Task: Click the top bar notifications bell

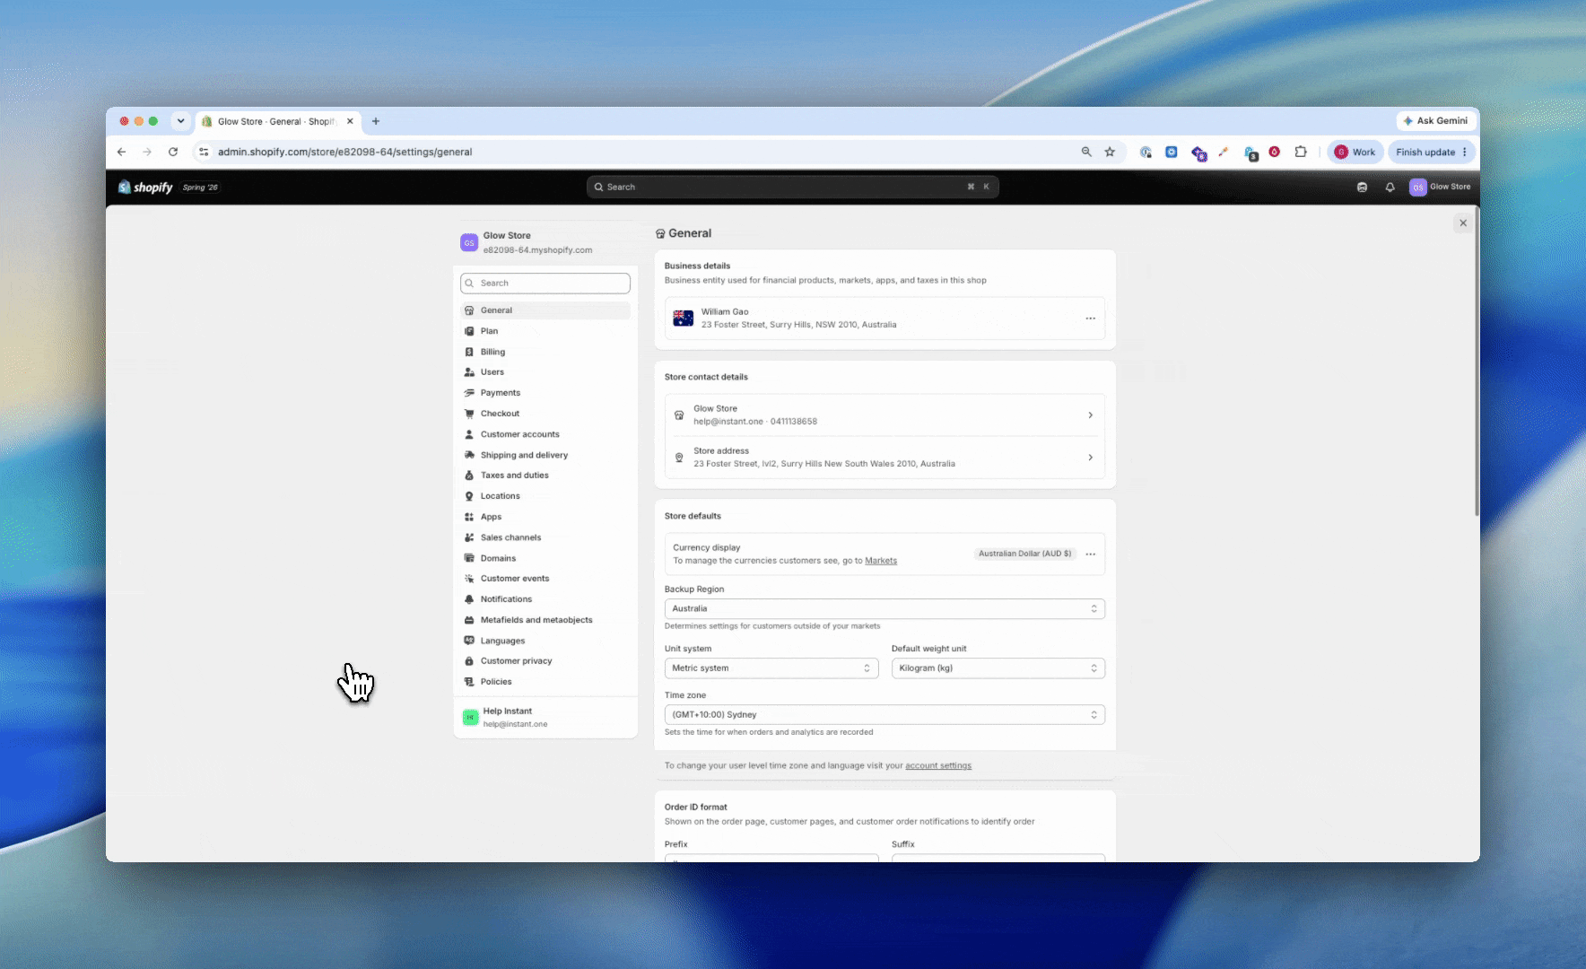Action: [x=1390, y=187]
